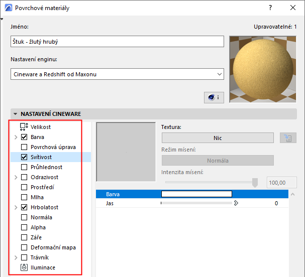Open the Cineware info button
Screen dimensions: 305x277
tap(214, 97)
